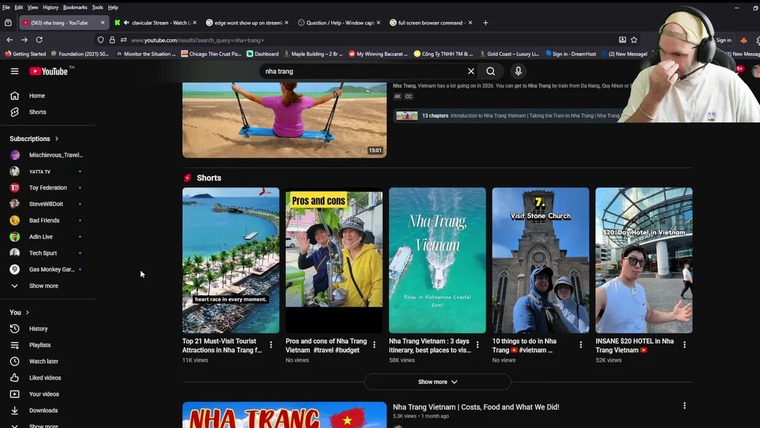Open the site lock information icon

click(x=112, y=40)
